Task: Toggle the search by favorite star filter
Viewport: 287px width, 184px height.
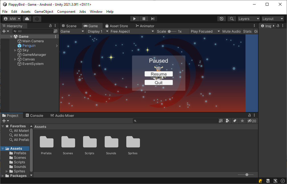Action: coord(242,121)
